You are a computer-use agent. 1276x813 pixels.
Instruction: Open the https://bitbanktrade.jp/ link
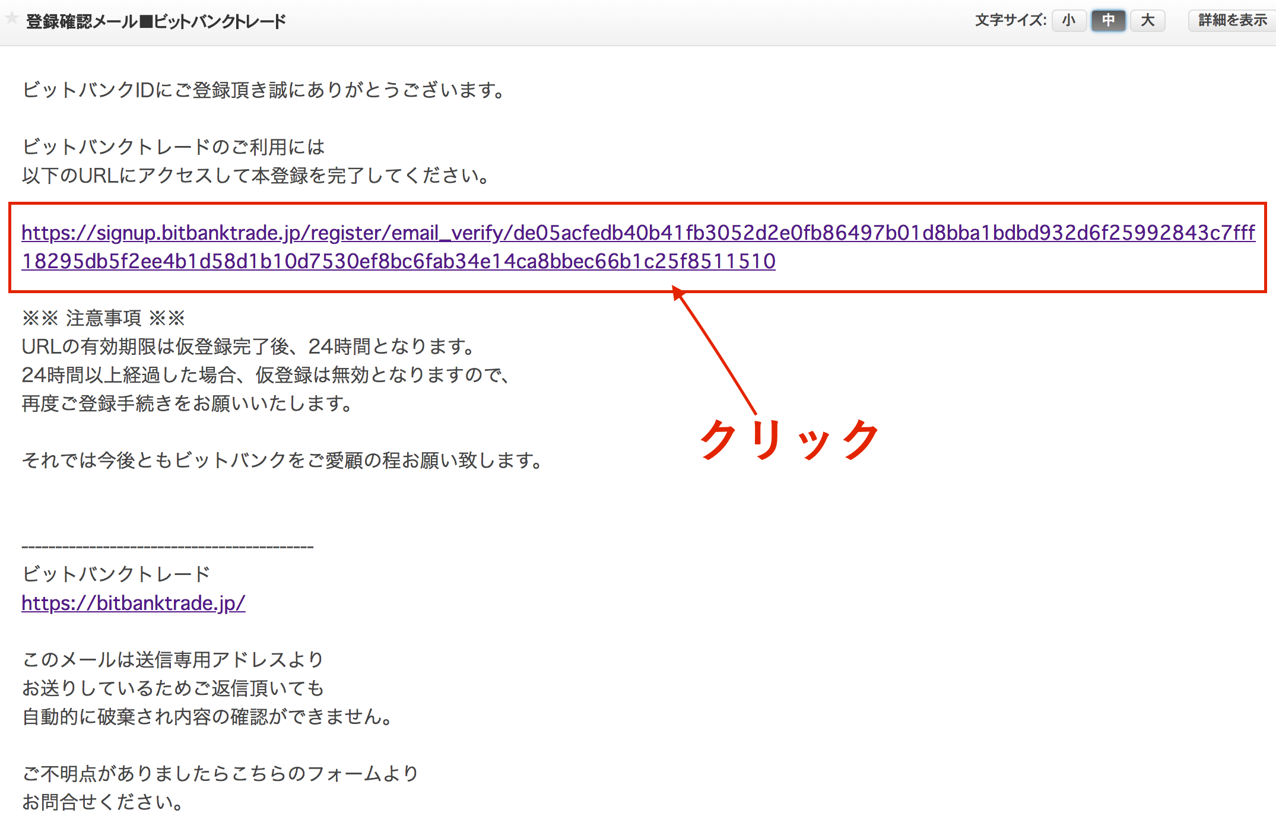[134, 603]
